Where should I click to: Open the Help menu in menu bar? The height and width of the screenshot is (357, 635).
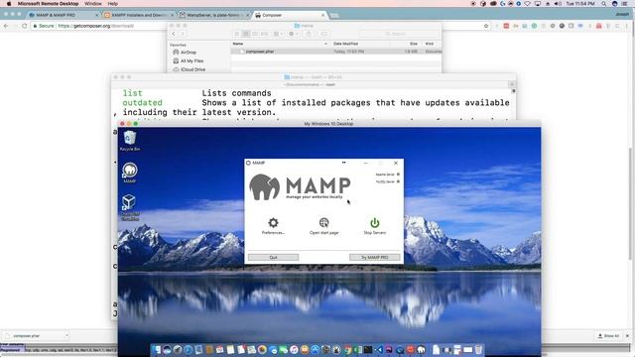[x=112, y=4]
